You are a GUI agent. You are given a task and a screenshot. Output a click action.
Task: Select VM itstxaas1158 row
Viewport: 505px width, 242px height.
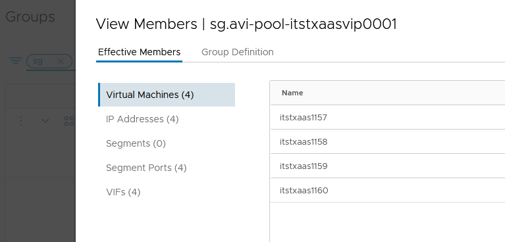point(387,141)
